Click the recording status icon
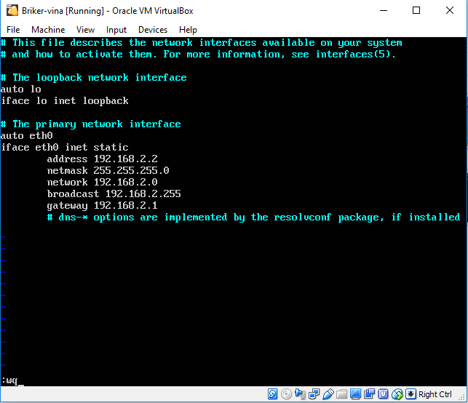The height and width of the screenshot is (403, 468). pos(370,394)
